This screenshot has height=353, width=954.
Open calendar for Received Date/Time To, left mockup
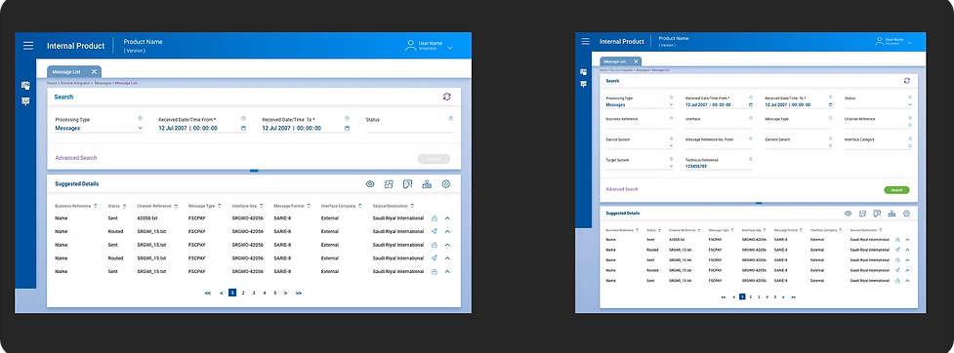click(x=347, y=128)
